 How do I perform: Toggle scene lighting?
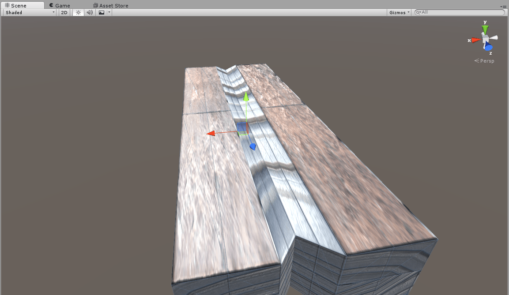tap(78, 12)
